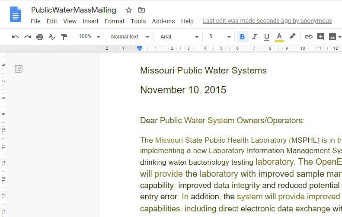Viewport: 342px width, 217px height.
Task: Click the Dear Public Water System salutation
Action: [222, 120]
